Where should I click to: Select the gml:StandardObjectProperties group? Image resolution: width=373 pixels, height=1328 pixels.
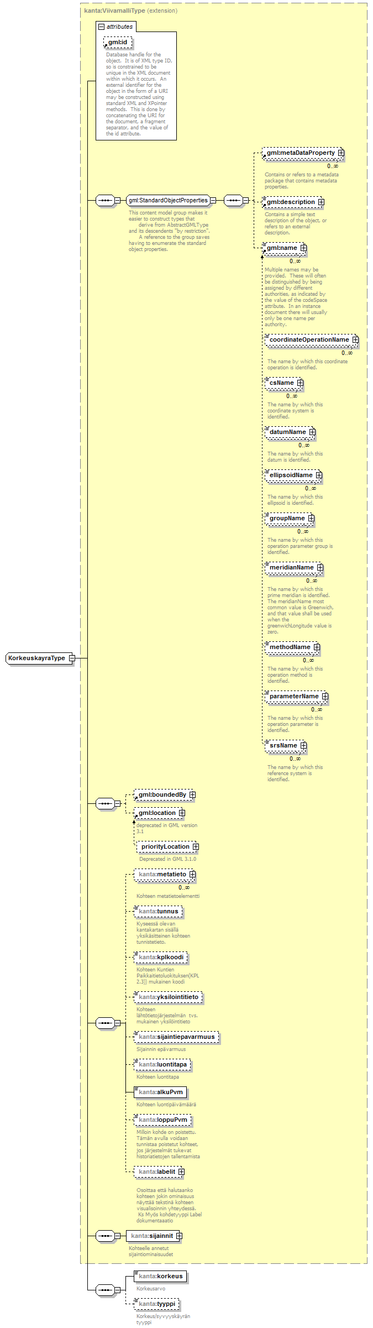(168, 201)
